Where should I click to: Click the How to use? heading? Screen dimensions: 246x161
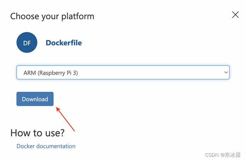[38, 133]
